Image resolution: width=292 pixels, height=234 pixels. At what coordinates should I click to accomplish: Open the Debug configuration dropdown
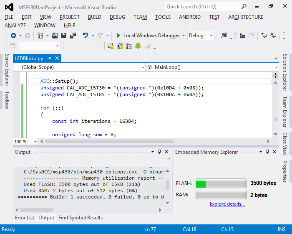201,36
